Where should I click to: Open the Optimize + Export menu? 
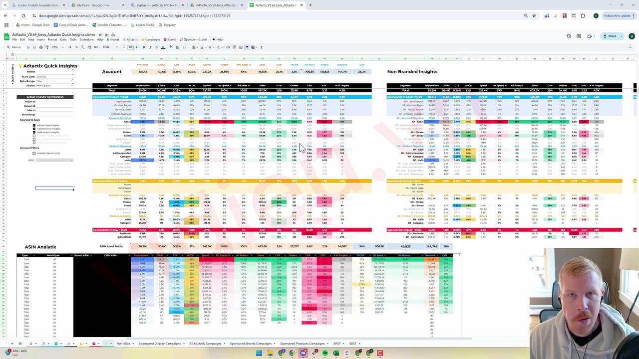(193, 39)
